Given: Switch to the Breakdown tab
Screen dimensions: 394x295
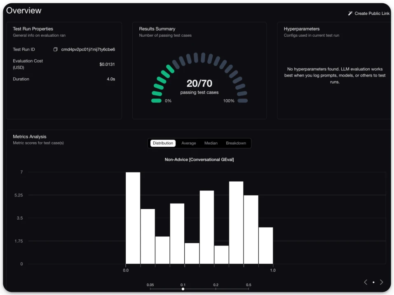Looking at the screenshot, I should [236, 143].
